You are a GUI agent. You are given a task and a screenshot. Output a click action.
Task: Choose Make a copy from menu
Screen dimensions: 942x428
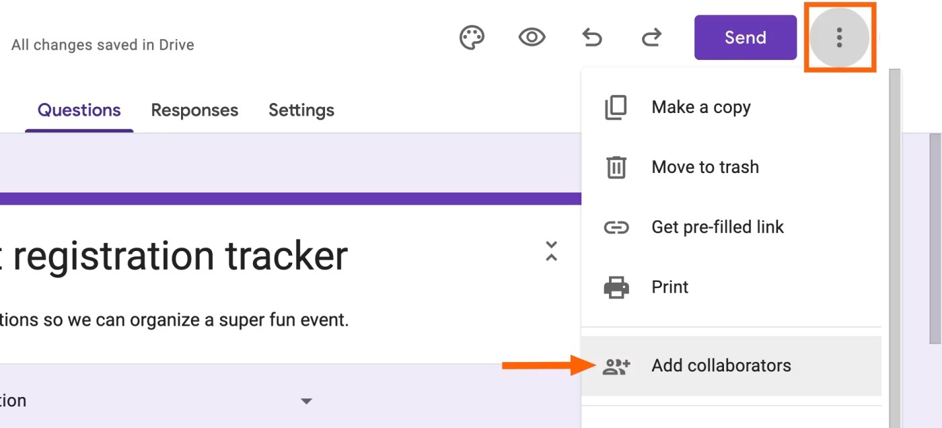731,108
